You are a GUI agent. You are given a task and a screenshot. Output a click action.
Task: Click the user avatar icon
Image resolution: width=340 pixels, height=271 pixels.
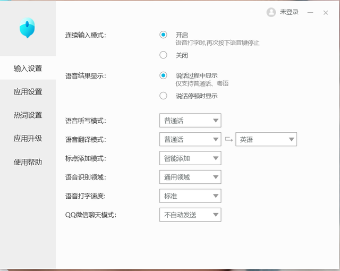271,12
